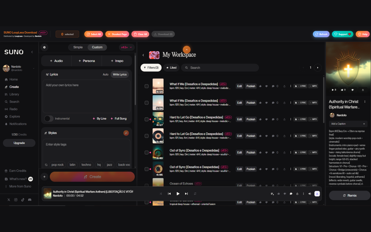Viewport: 371px width, 232px height.
Task: Add an Inspo reference
Action: [x=117, y=61]
